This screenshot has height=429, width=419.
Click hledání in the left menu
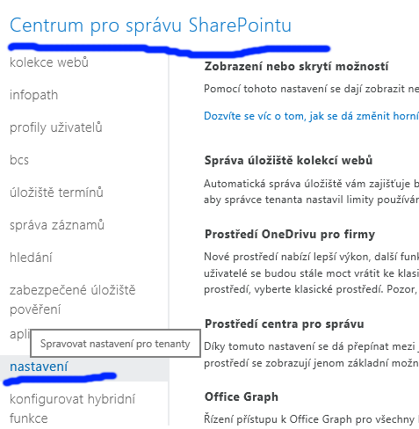[x=31, y=258]
